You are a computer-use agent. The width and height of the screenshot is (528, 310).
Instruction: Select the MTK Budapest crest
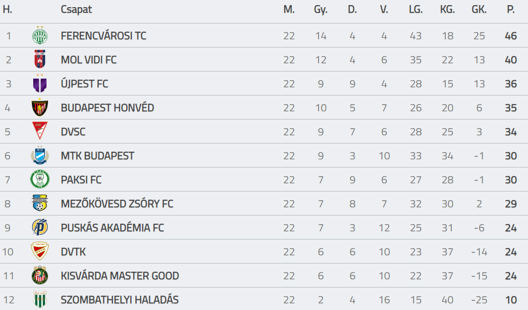(40, 155)
